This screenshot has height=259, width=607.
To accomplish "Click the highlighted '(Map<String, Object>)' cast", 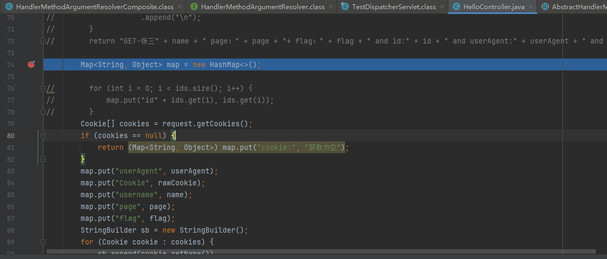I will (x=174, y=148).
